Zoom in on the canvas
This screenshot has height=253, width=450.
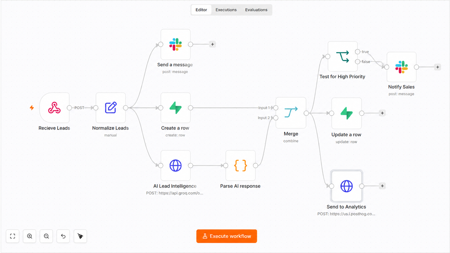click(x=30, y=236)
